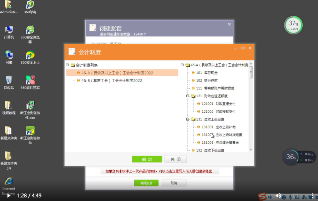Click the Sogou input method S icon
Image resolution: width=318 pixels, height=201 pixels.
pos(262,196)
